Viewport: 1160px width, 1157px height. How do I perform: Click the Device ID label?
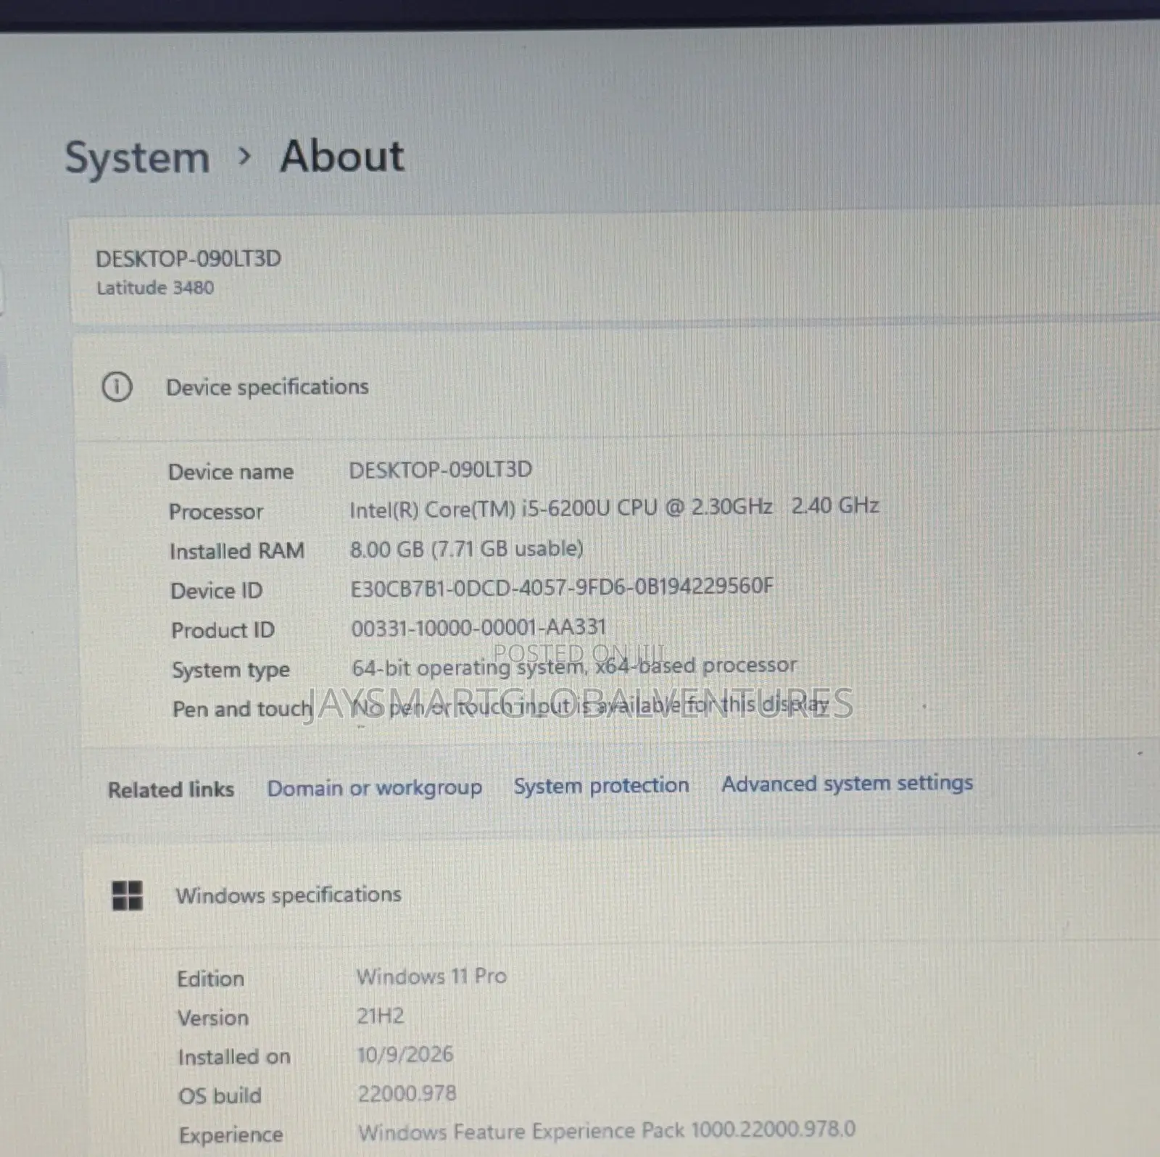pyautogui.click(x=217, y=591)
